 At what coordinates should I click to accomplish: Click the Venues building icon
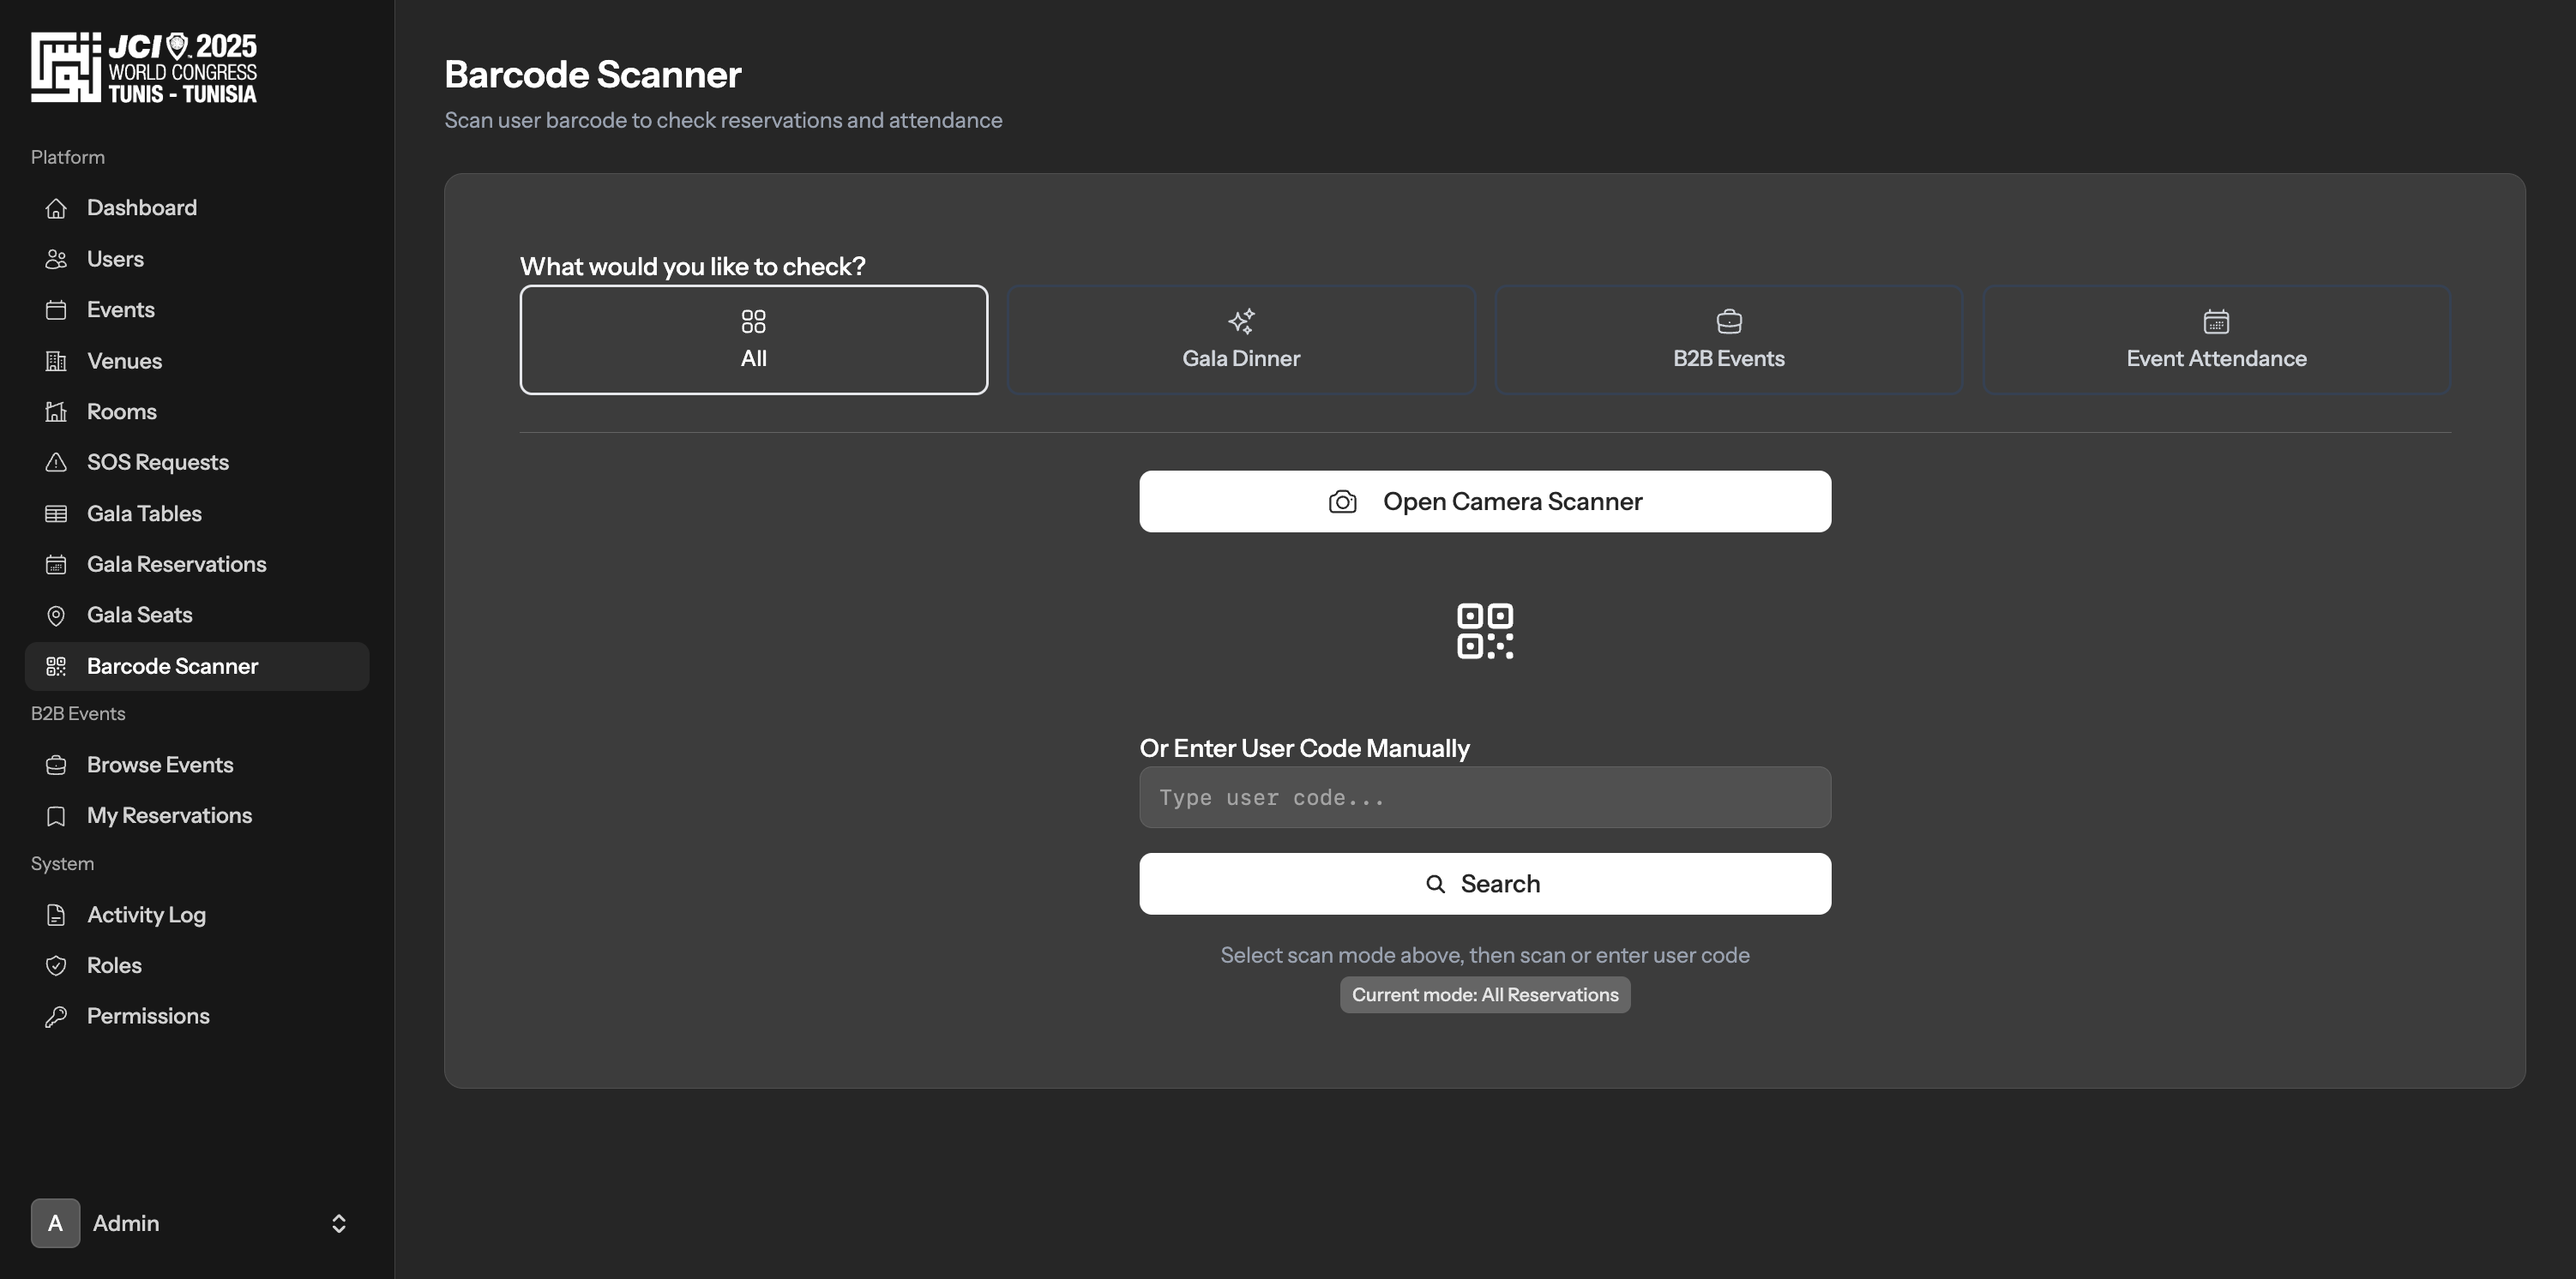point(56,361)
